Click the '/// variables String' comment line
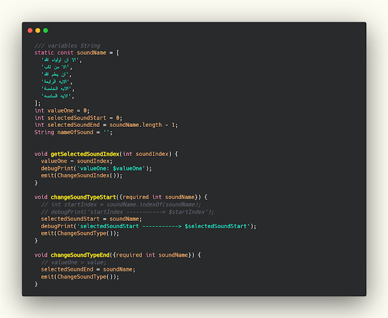Screen dimensions: 388x318 [x=67, y=46]
